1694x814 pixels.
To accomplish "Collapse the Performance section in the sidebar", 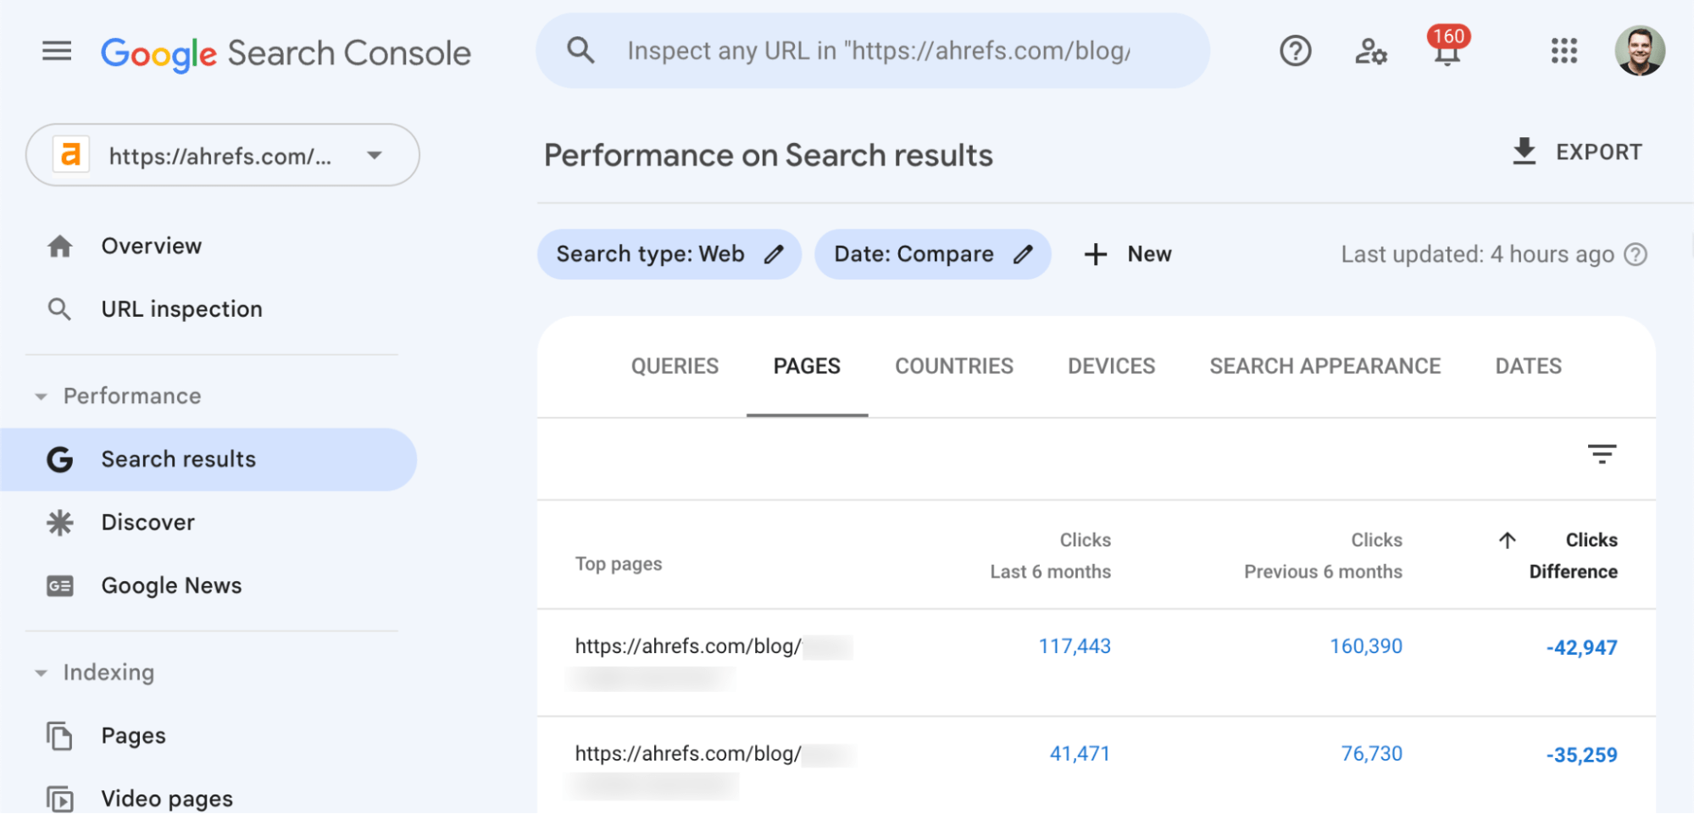I will click(41, 396).
